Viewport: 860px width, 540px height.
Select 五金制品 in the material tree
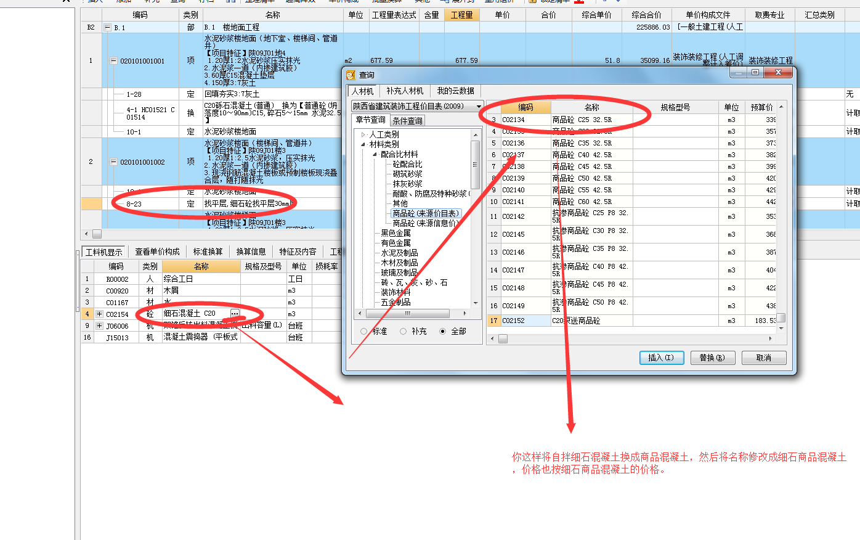tap(396, 302)
